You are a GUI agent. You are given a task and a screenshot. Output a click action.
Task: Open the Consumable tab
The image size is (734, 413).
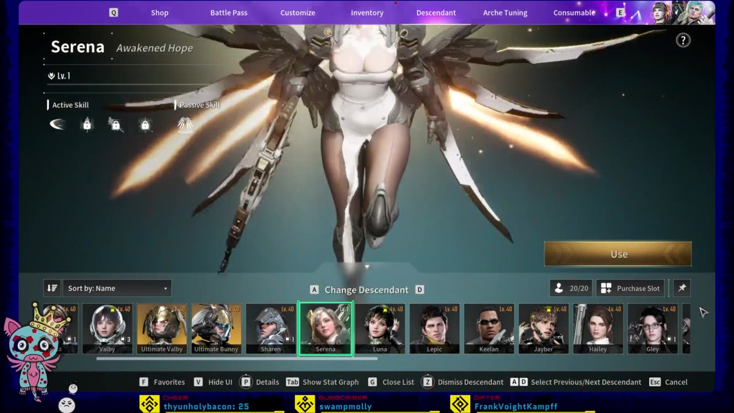574,13
